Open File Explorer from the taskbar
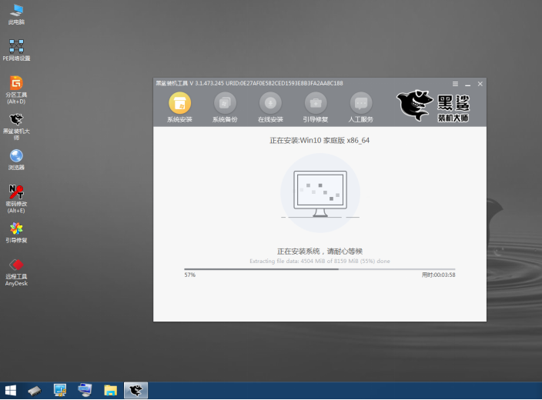The width and height of the screenshot is (542, 400). [110, 391]
